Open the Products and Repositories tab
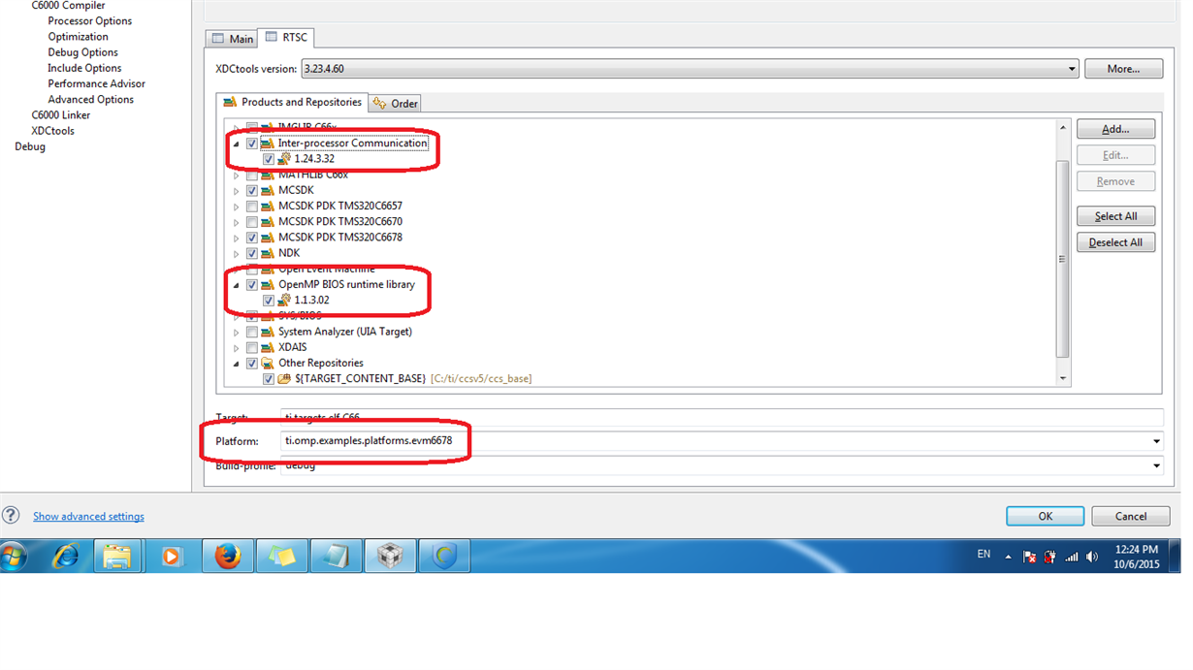The height and width of the screenshot is (670, 1193). pos(292,102)
